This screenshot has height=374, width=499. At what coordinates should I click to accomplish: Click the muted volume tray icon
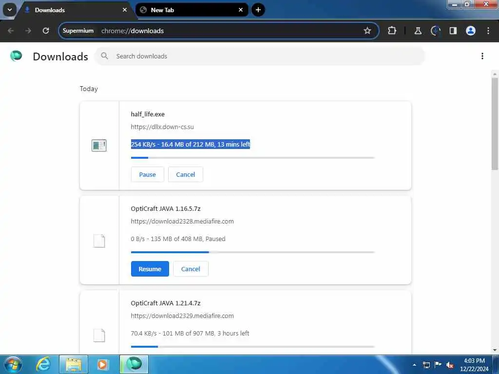[450, 365]
